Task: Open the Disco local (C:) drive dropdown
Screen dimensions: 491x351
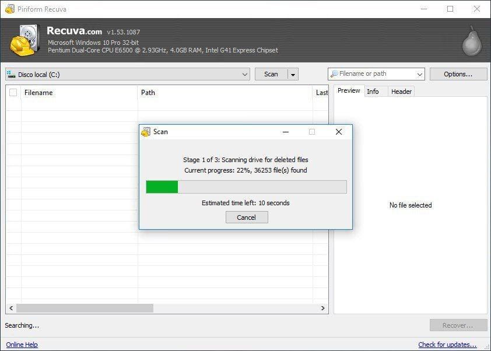Action: pos(244,75)
